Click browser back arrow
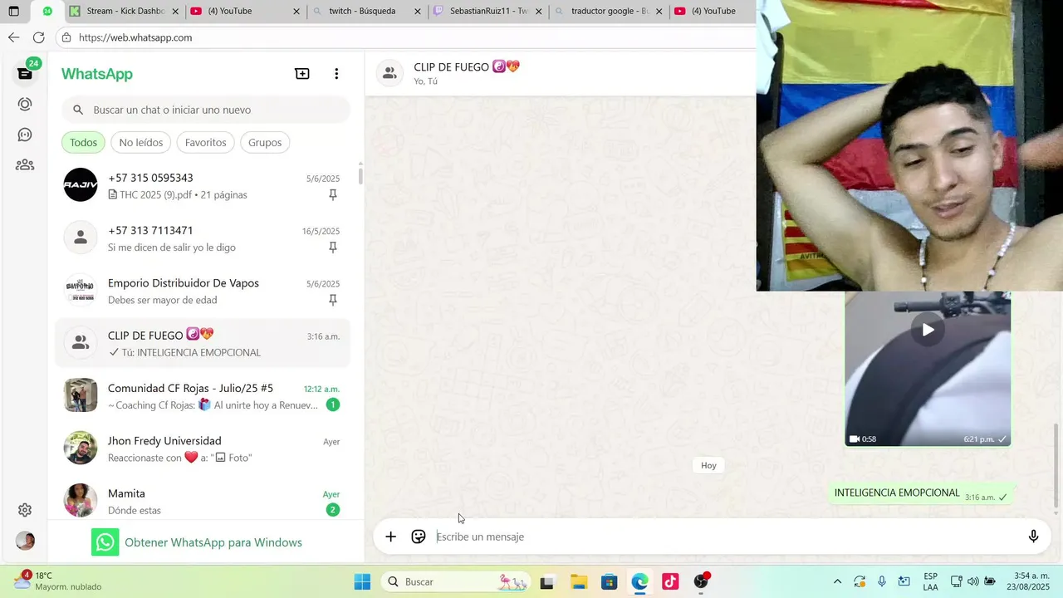Screen dimensions: 1063x598 pyautogui.click(x=13, y=37)
